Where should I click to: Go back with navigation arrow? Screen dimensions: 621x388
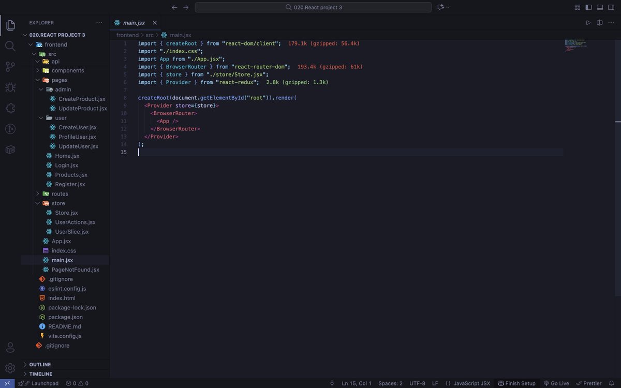tap(174, 7)
